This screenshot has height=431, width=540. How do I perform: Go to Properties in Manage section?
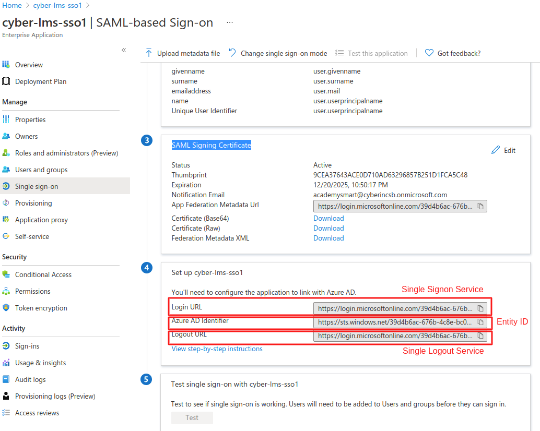pyautogui.click(x=30, y=119)
